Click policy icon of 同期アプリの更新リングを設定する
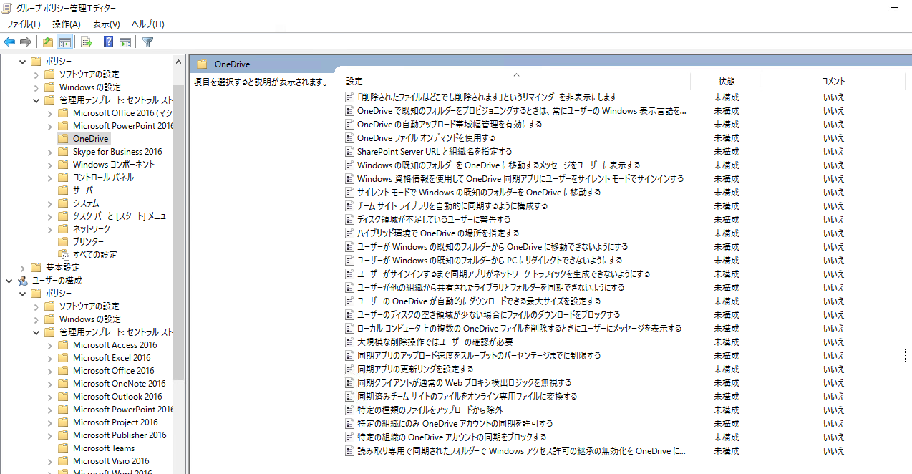 pyautogui.click(x=350, y=369)
